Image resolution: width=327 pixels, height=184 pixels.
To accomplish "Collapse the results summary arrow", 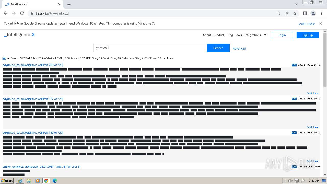I will click(8, 58).
